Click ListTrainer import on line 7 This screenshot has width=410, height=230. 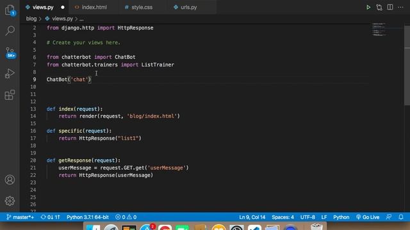[158, 65]
